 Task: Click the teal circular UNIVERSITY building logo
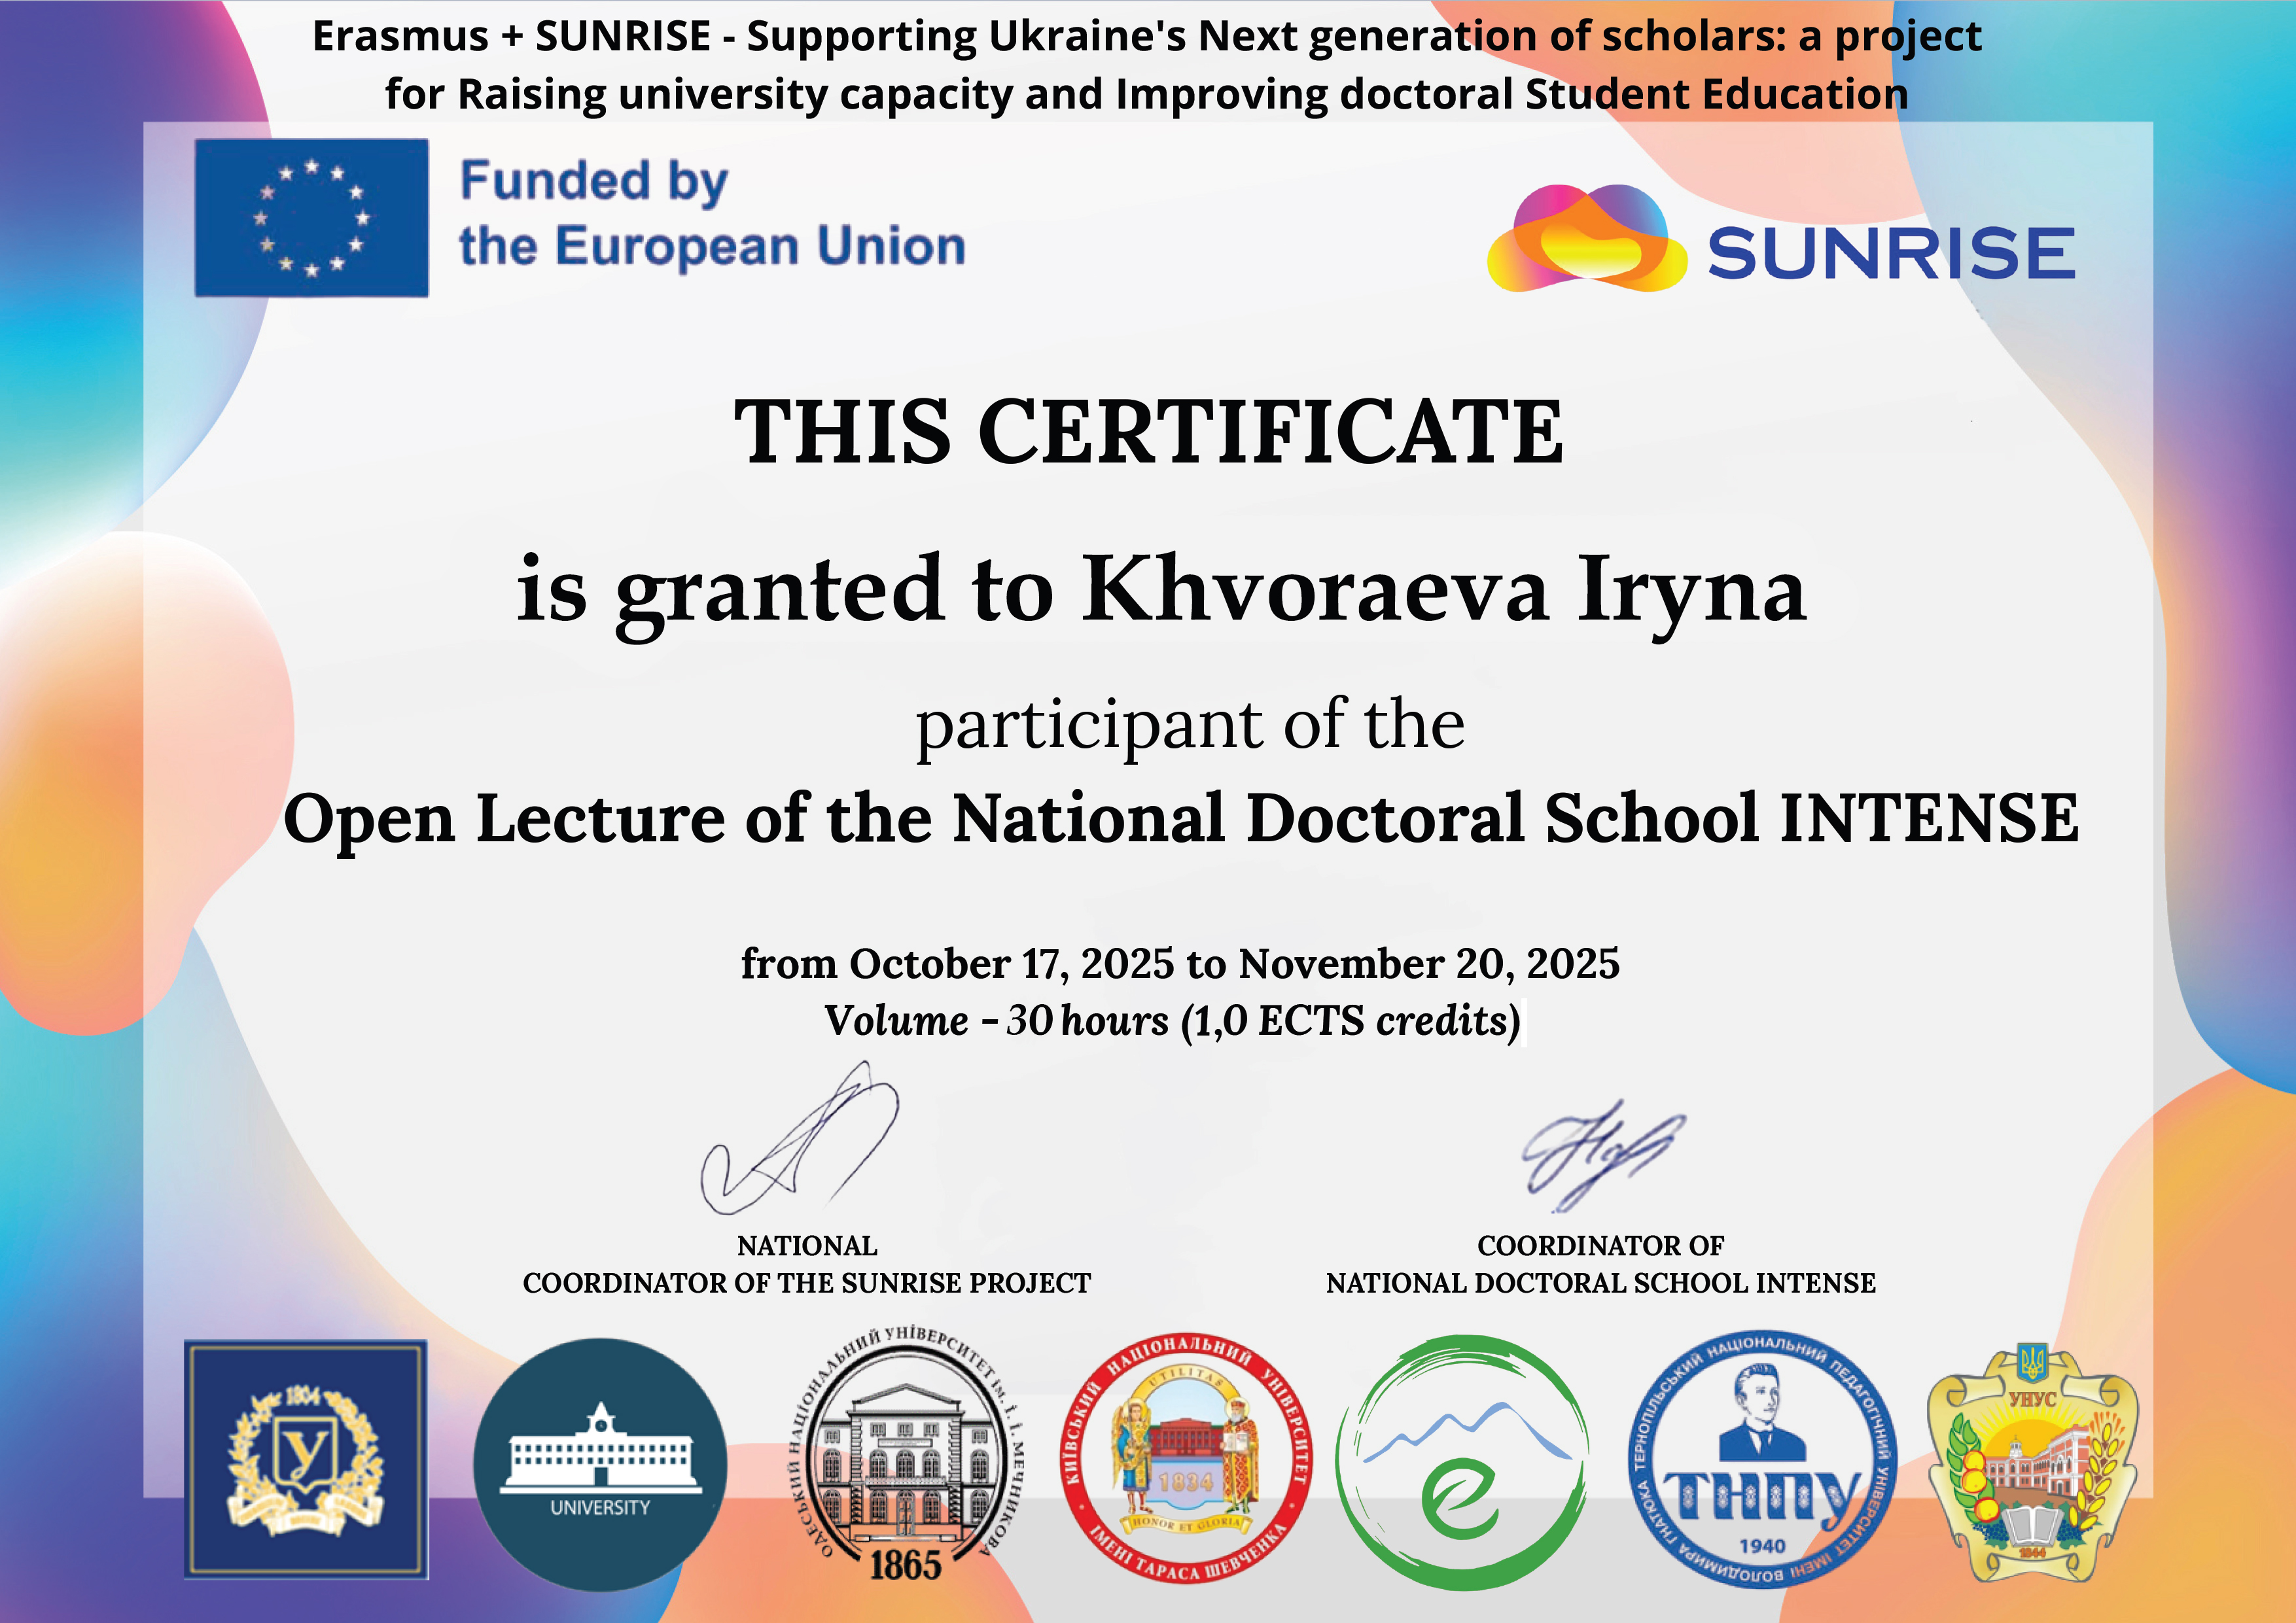(600, 1465)
